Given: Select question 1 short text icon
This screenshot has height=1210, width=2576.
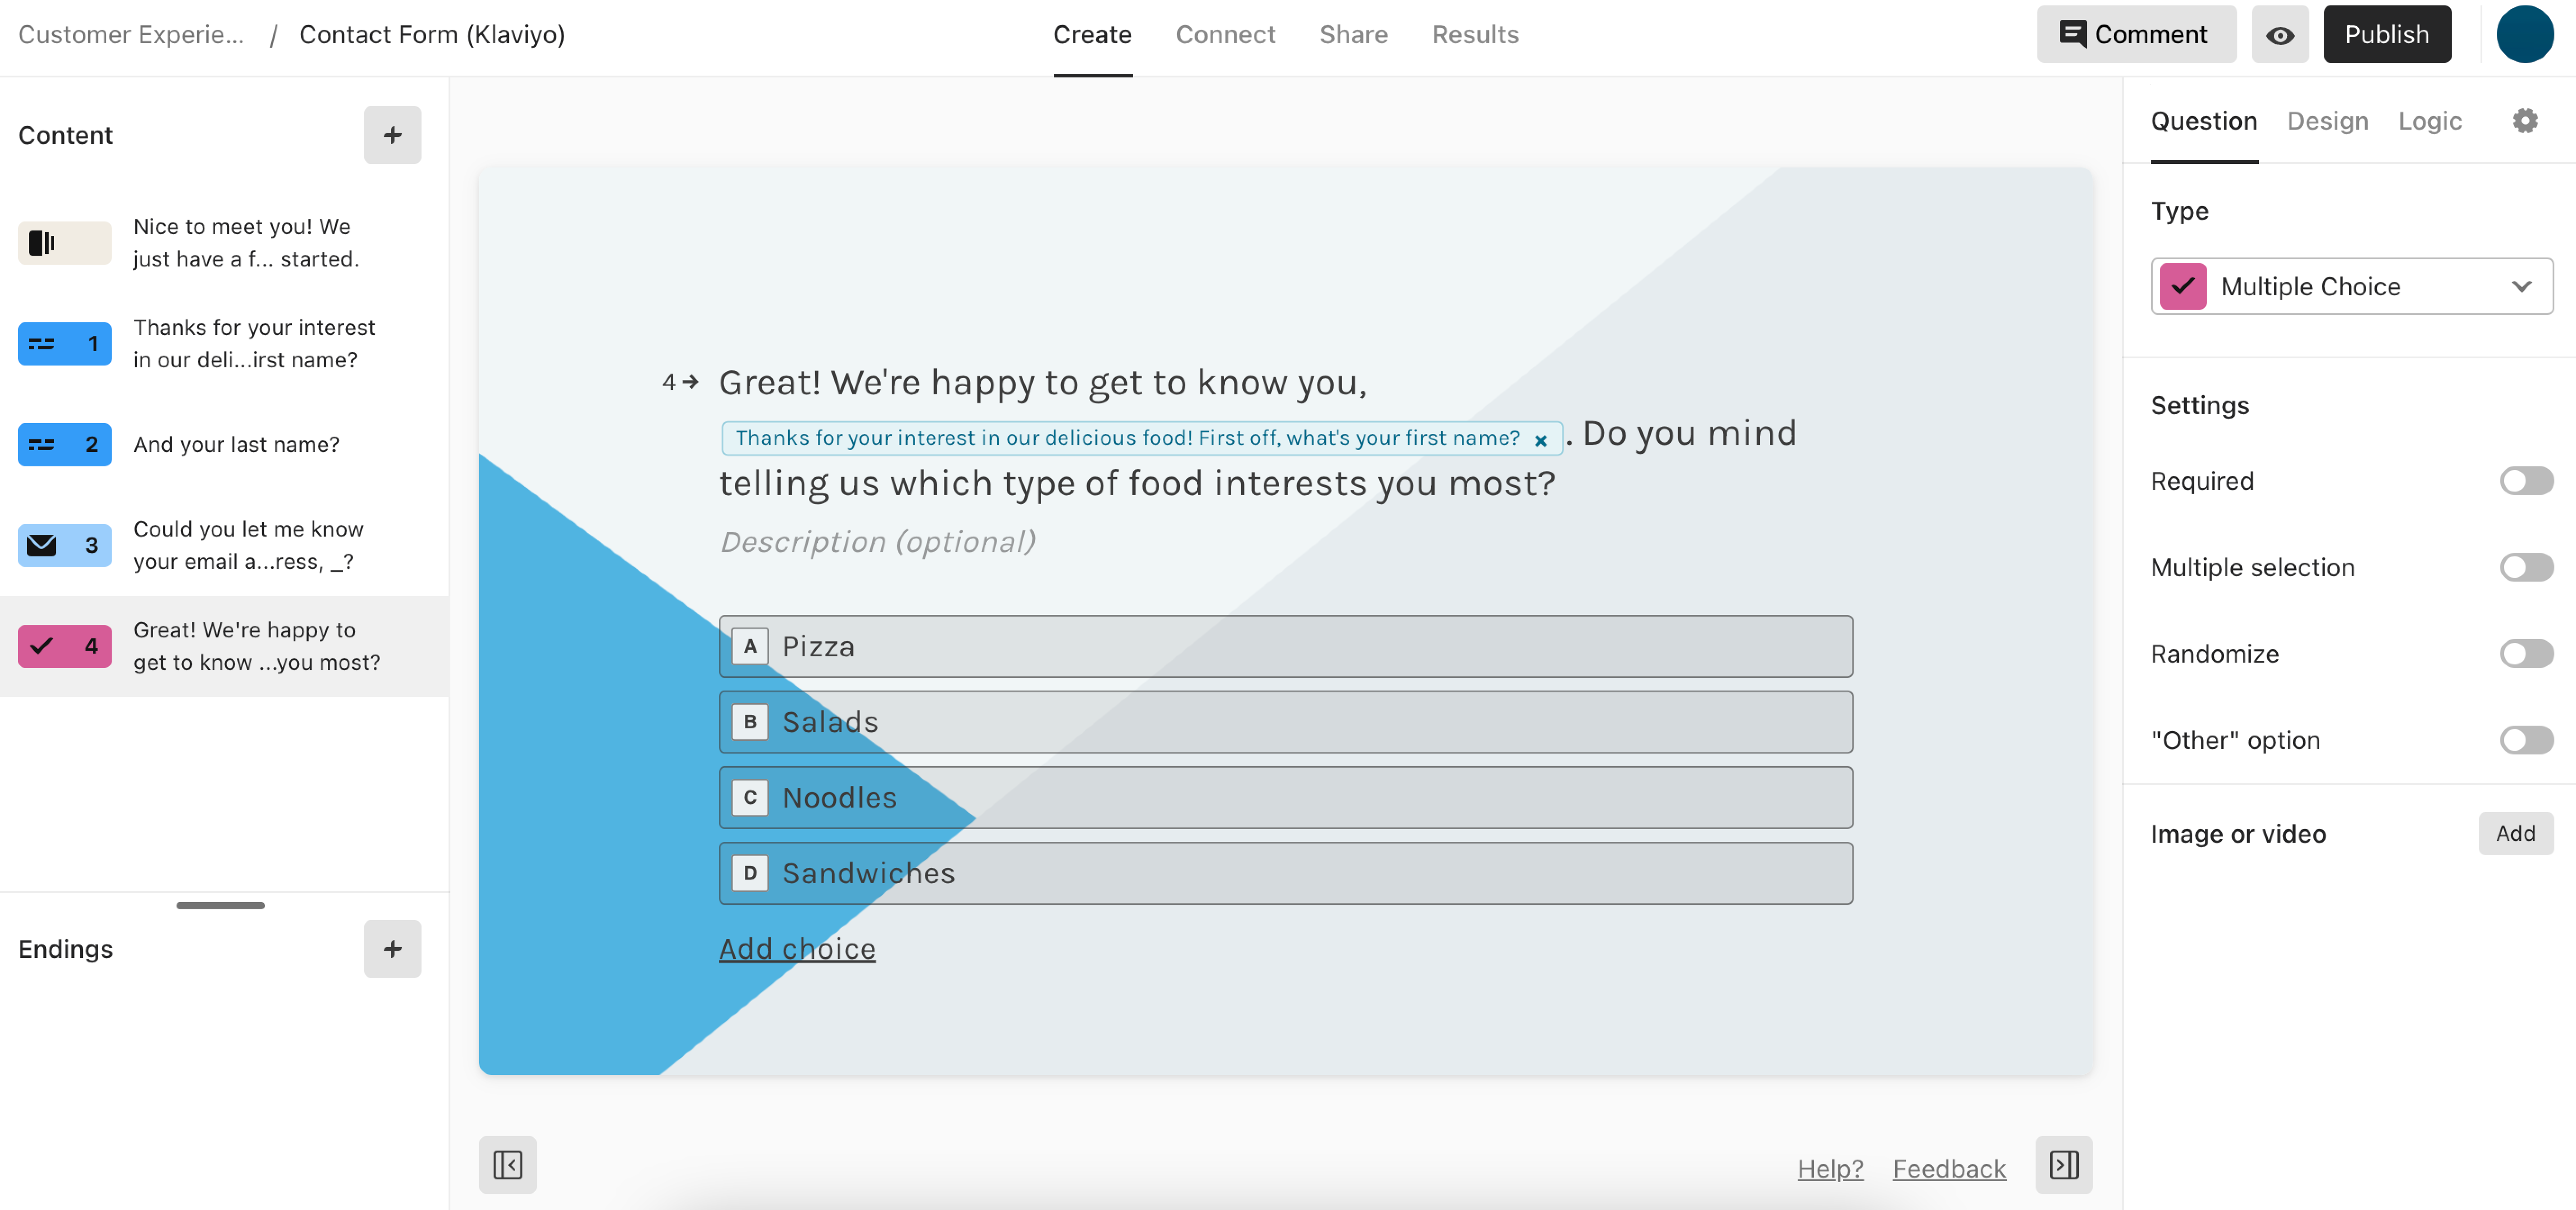Looking at the screenshot, I should tap(65, 344).
